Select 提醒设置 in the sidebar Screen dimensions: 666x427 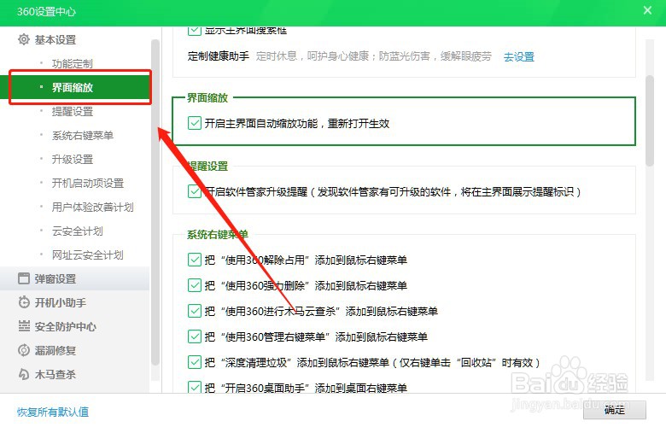click(x=73, y=111)
